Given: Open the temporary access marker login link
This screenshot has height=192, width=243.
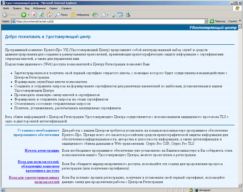Looking at the screenshot, I should (x=38, y=166).
